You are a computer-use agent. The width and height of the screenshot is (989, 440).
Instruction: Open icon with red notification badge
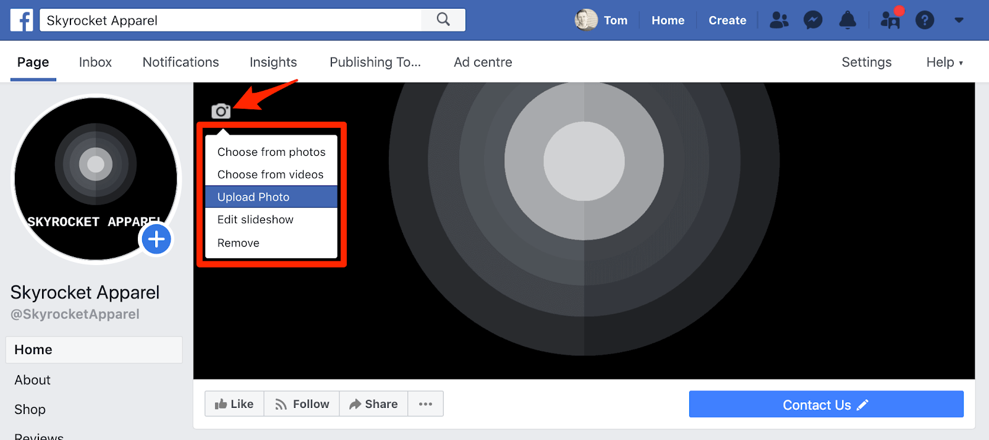pyautogui.click(x=891, y=20)
